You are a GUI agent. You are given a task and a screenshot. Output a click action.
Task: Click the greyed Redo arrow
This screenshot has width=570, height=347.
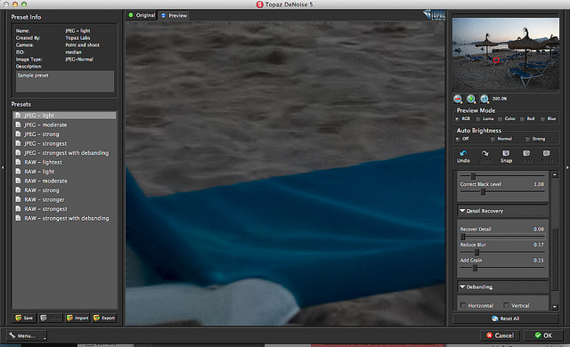[x=484, y=154]
